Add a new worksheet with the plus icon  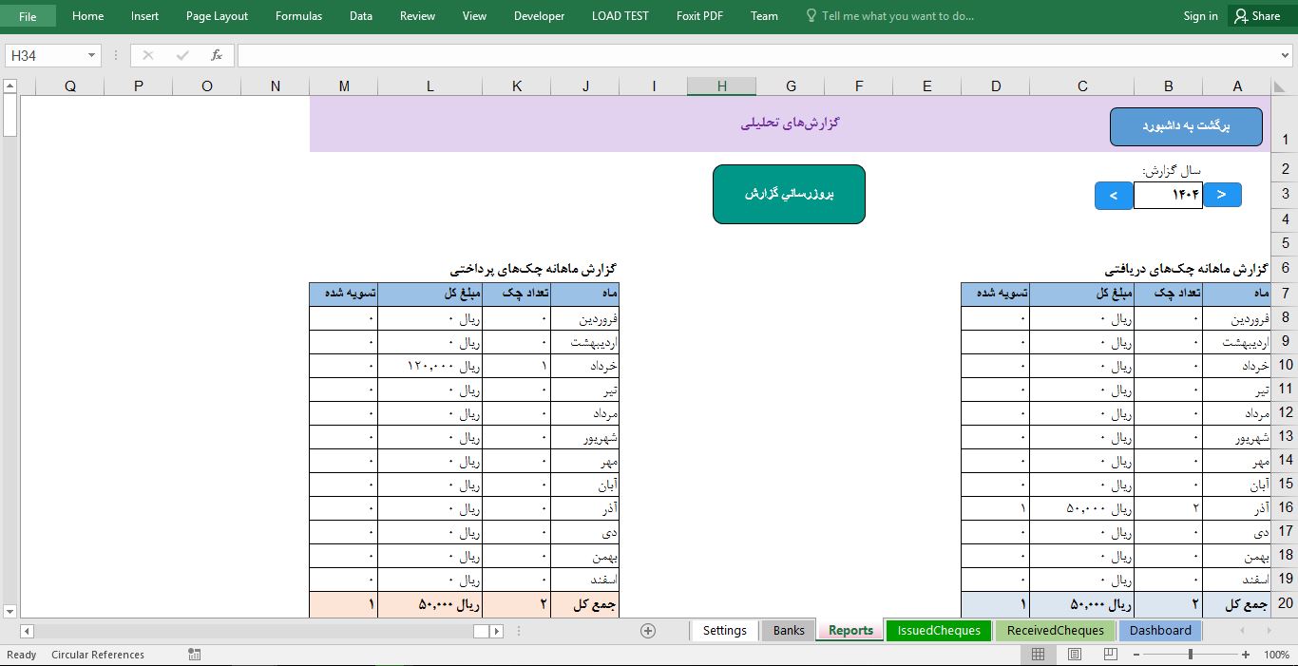646,630
